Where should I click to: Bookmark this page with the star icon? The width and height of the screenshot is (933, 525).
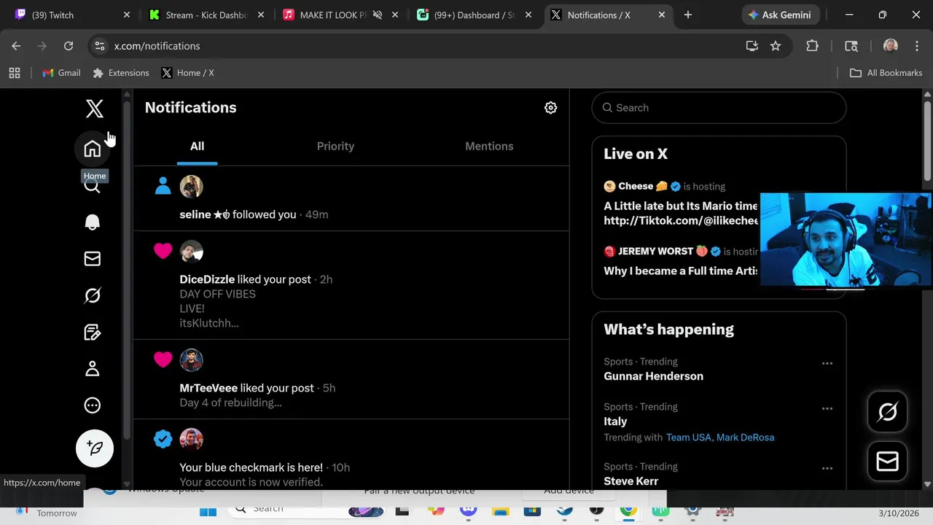coord(776,46)
